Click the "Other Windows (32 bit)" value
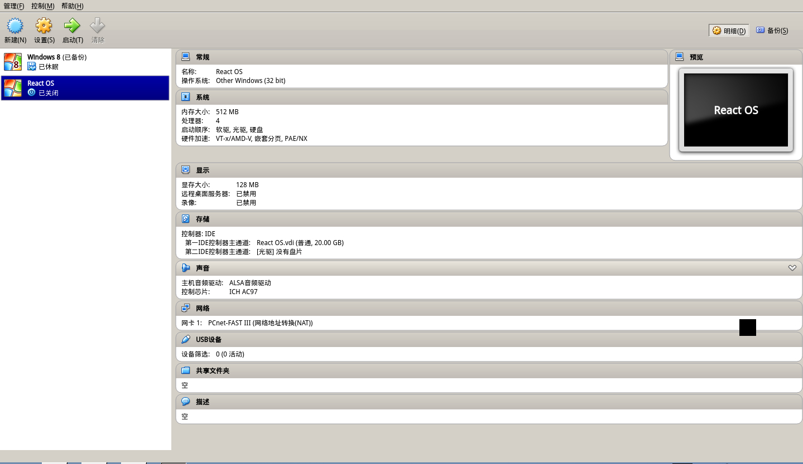The height and width of the screenshot is (464, 803). coord(251,81)
